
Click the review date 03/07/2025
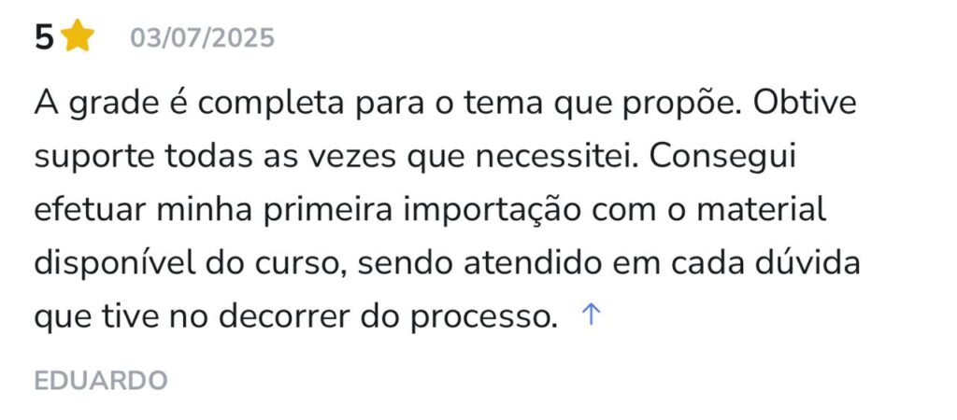pyautogui.click(x=202, y=38)
